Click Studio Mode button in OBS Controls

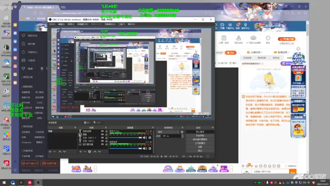pyautogui.click(x=200, y=143)
